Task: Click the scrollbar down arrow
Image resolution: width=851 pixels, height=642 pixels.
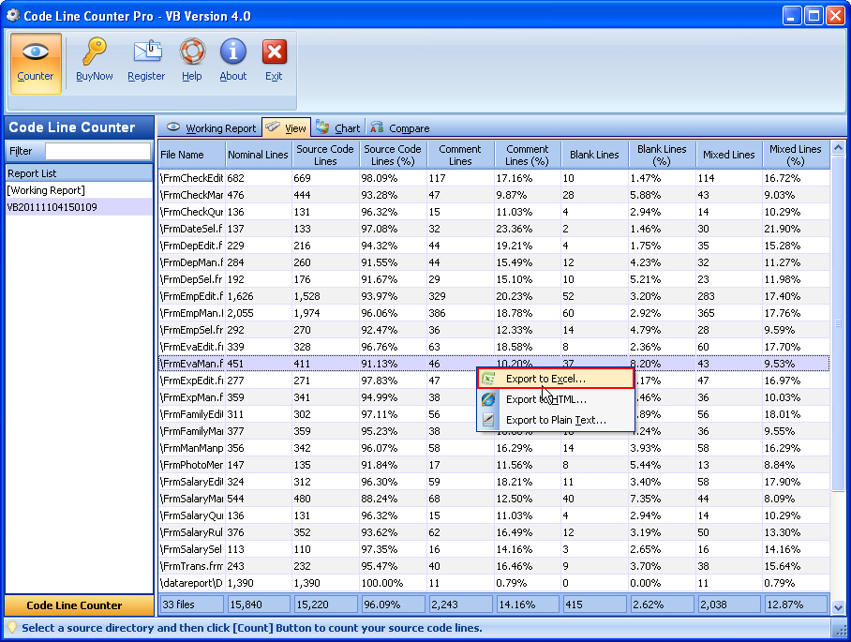Action: [838, 608]
